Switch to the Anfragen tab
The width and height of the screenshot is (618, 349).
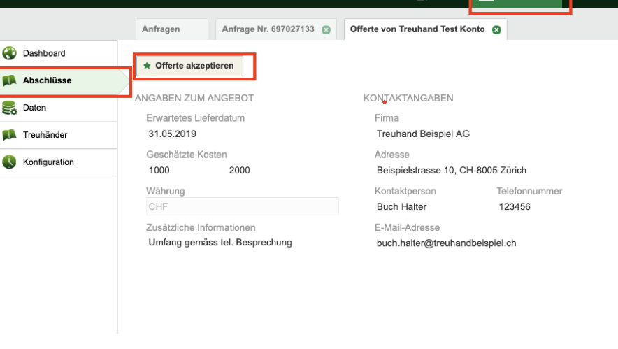(161, 29)
